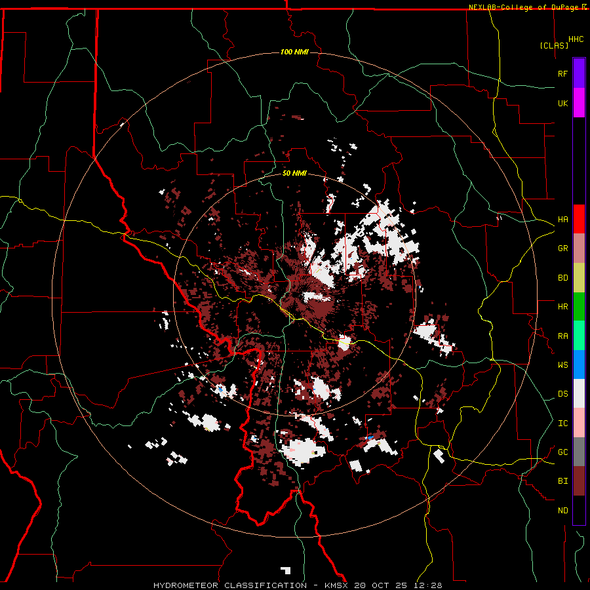Click the magenta UK color swatch

pyautogui.click(x=579, y=103)
